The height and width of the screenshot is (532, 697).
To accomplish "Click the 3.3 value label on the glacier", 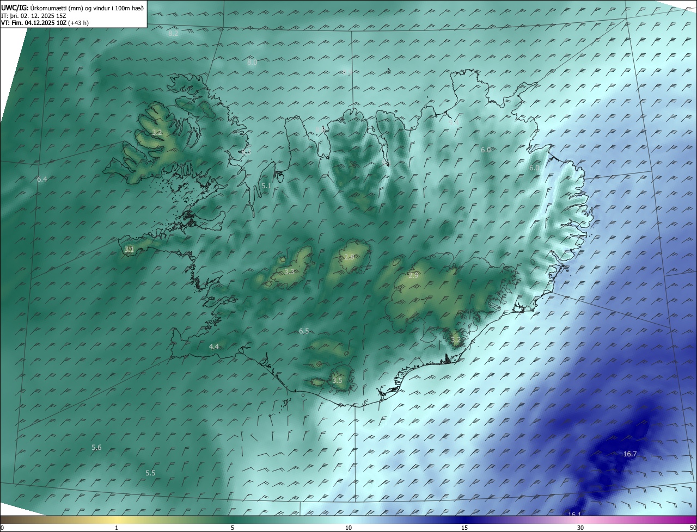I will 289,271.
